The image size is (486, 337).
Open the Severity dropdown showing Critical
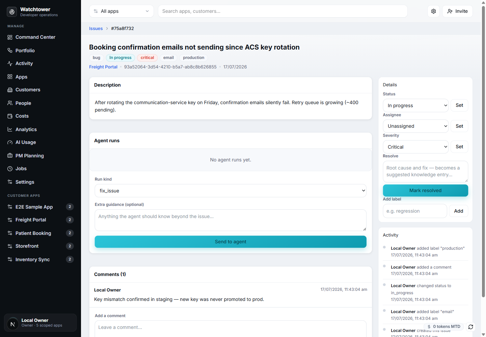[x=416, y=147]
